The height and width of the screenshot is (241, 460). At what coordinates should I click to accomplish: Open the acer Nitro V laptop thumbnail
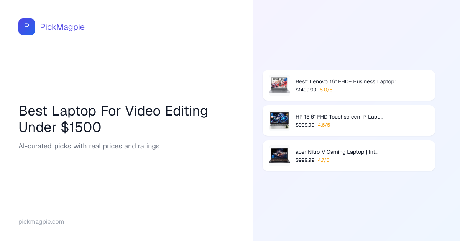tap(279, 156)
